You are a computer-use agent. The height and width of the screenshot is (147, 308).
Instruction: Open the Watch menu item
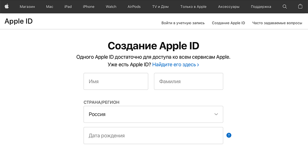111,7
